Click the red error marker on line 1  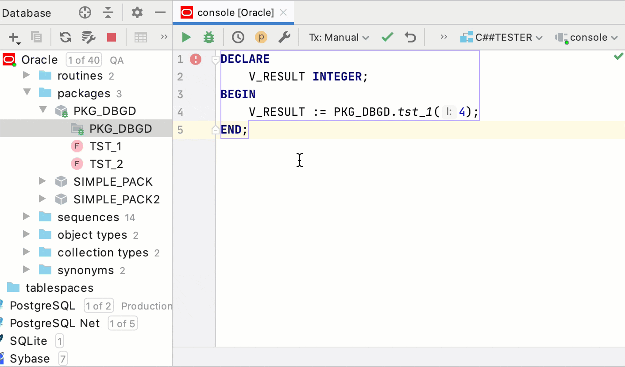(196, 59)
